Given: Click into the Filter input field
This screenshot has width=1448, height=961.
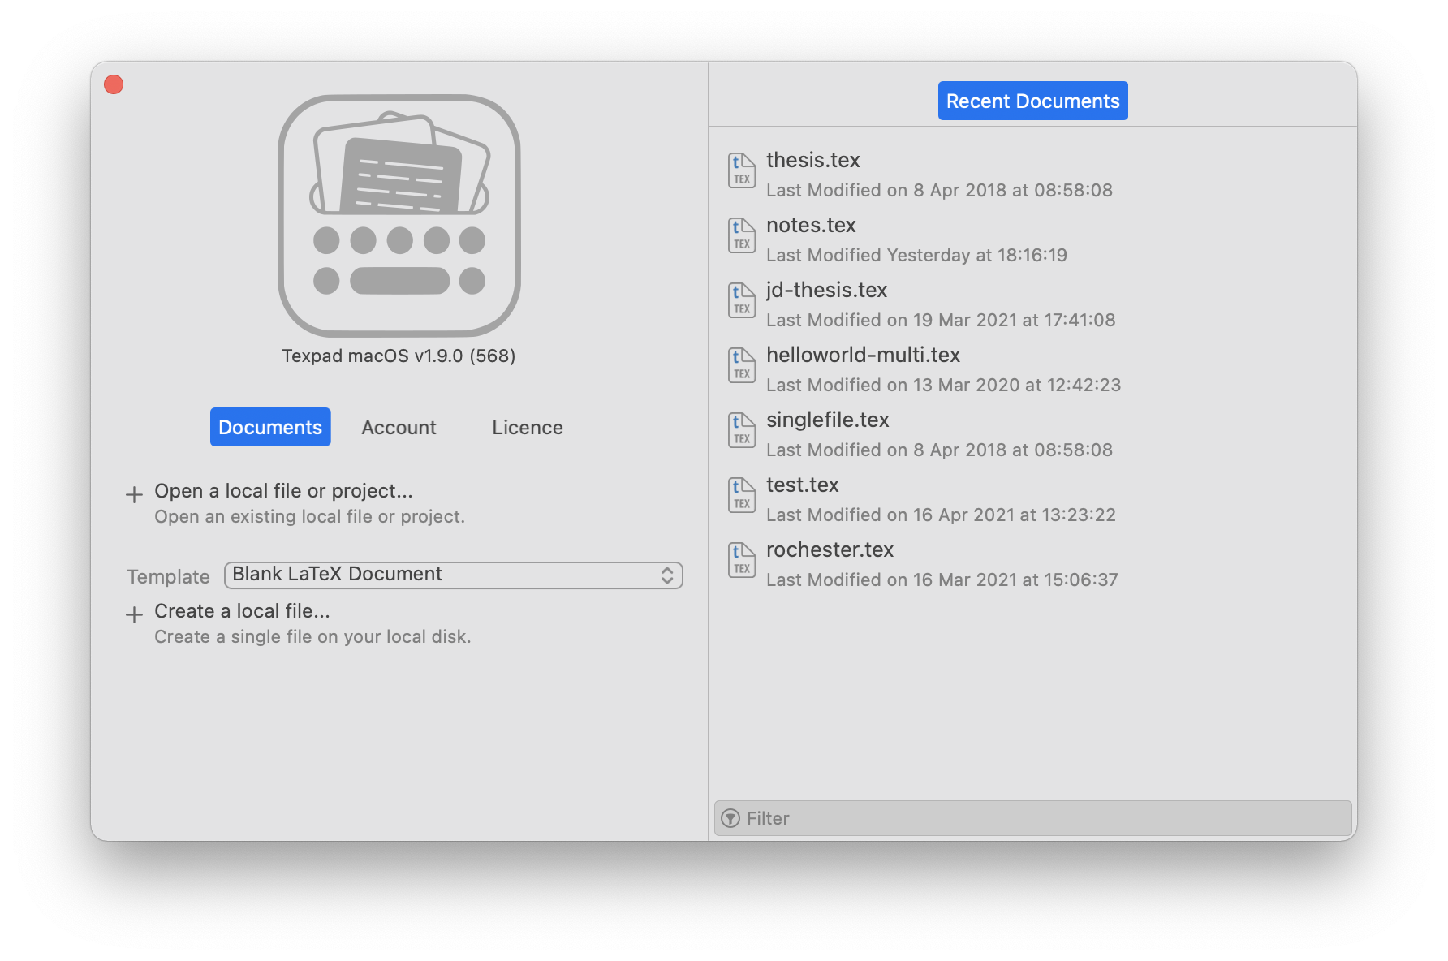Looking at the screenshot, I should click(1032, 818).
